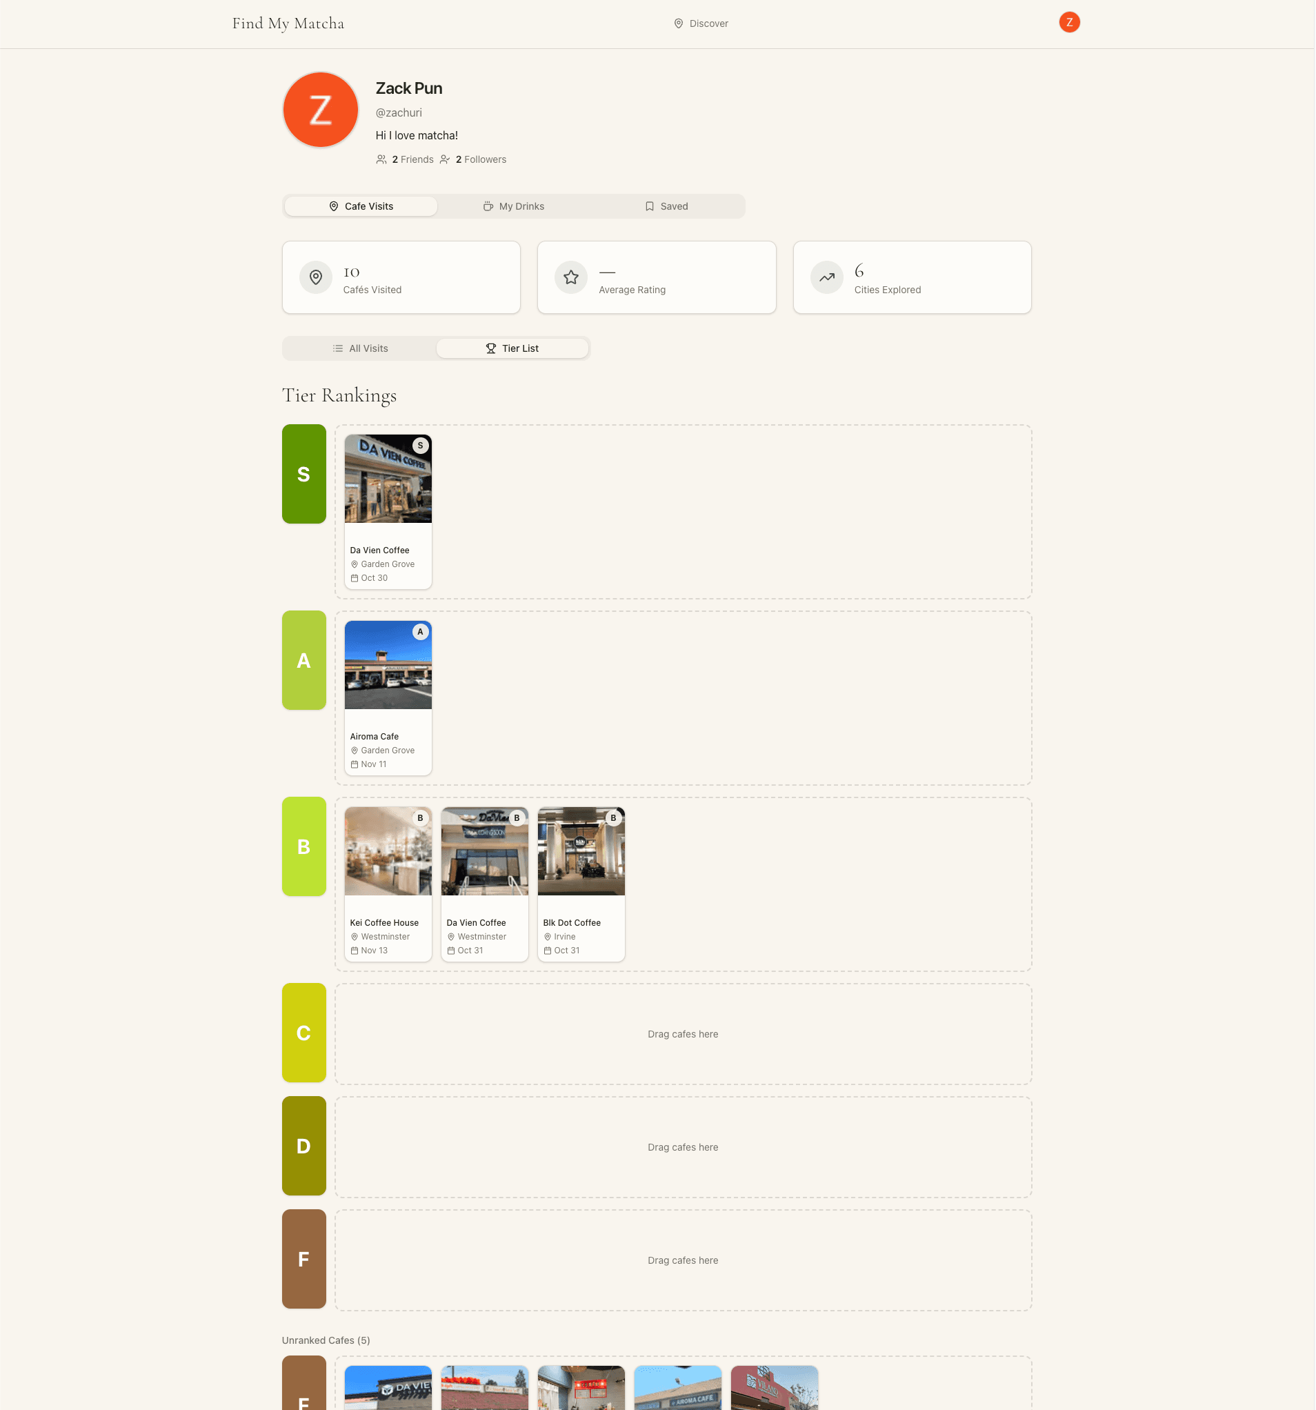Image resolution: width=1316 pixels, height=1410 pixels.
Task: Open the orange Z avatar in the header
Action: pyautogui.click(x=1069, y=22)
